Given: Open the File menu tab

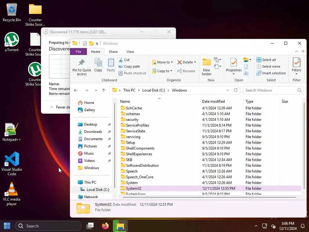Looking at the screenshot, I should 78,51.
